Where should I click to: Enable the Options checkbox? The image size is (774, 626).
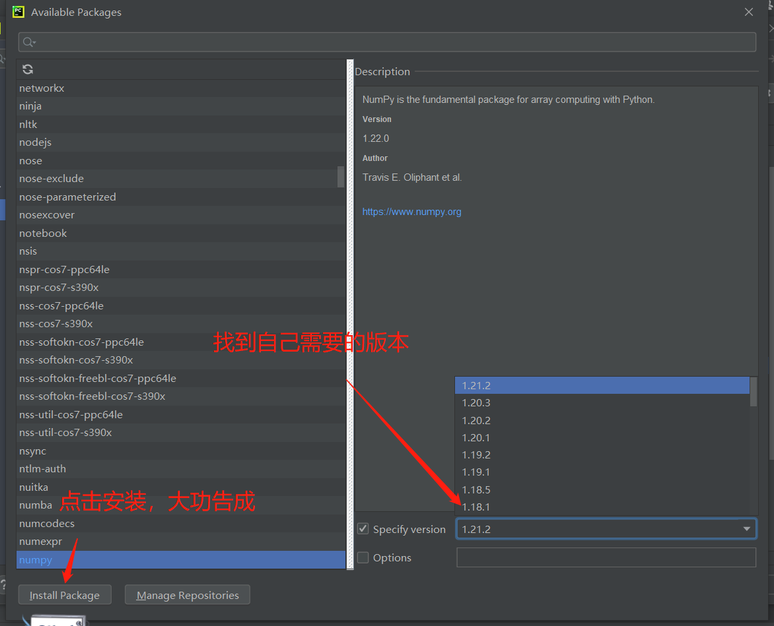363,557
